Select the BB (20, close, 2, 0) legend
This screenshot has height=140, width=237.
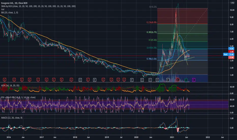tap(9, 12)
